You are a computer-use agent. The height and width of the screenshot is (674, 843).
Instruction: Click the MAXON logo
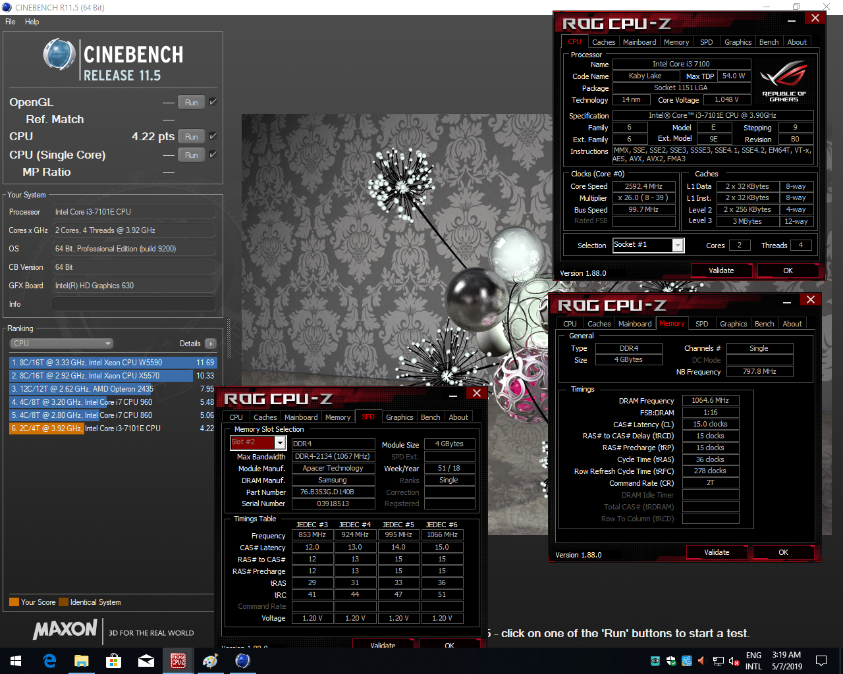coord(65,630)
